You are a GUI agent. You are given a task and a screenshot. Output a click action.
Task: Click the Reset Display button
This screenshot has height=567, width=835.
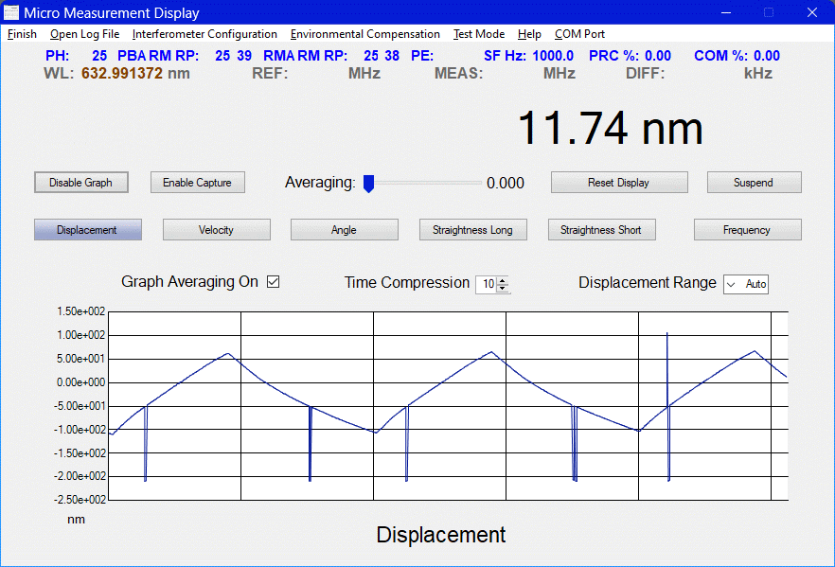click(x=618, y=183)
